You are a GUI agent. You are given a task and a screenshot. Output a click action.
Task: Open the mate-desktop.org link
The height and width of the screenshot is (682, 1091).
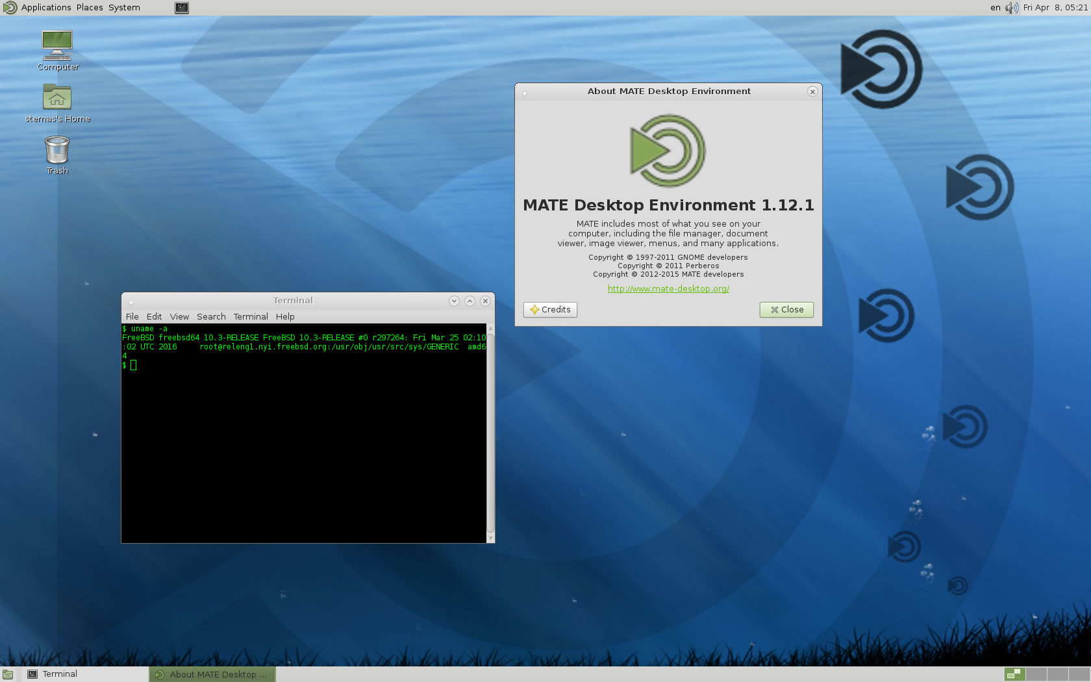[668, 289]
